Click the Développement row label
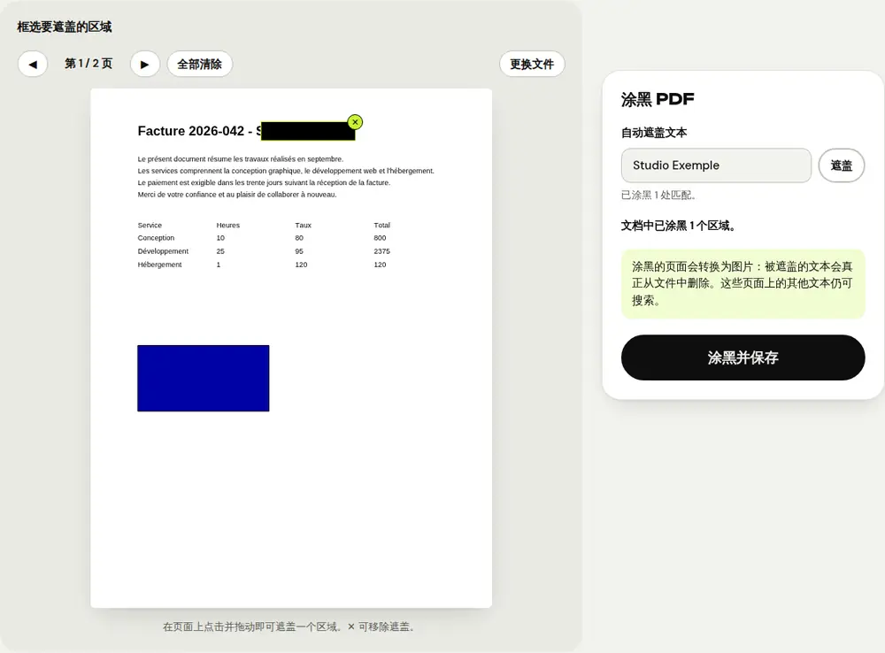 pos(163,251)
